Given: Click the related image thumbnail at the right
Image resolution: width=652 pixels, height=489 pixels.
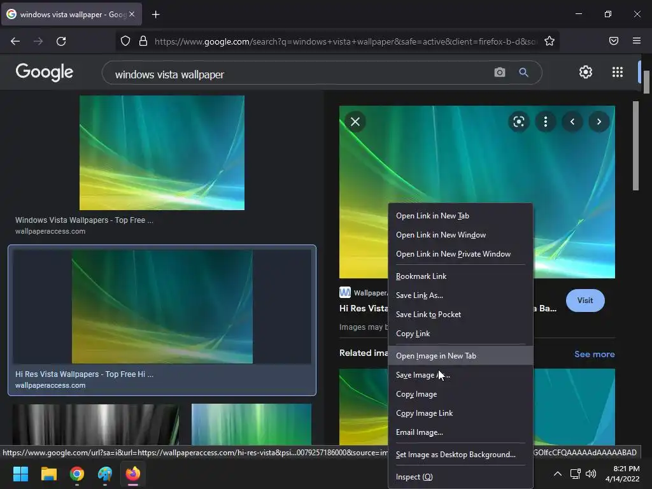Looking at the screenshot, I should (574, 407).
